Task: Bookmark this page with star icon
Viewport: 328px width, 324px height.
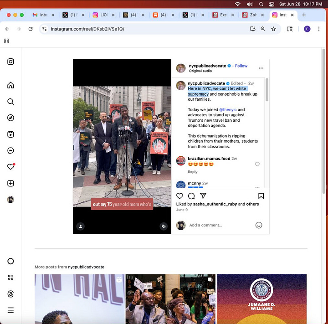Action: 273,29
